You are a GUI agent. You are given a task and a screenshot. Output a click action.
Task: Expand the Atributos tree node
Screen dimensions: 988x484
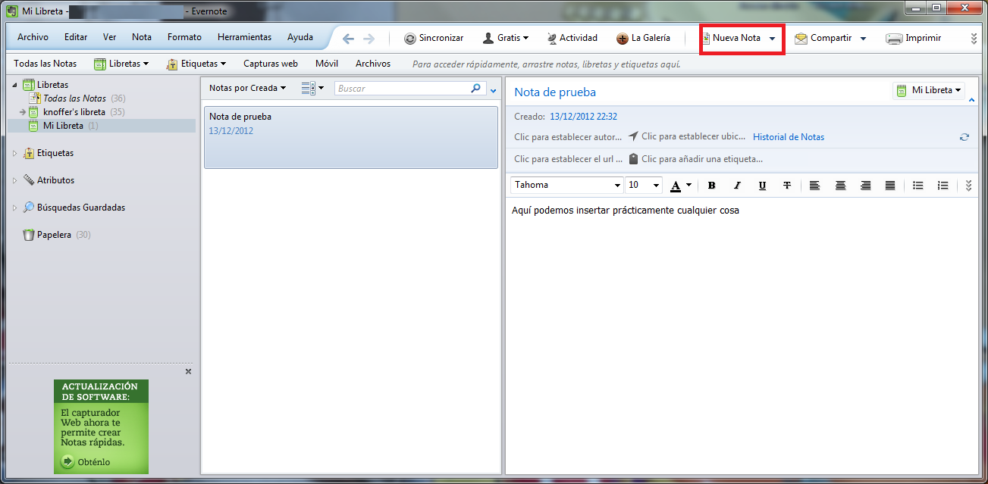[16, 180]
